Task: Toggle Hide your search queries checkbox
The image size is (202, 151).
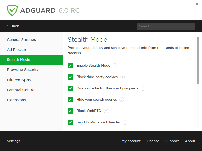Action: [70, 99]
